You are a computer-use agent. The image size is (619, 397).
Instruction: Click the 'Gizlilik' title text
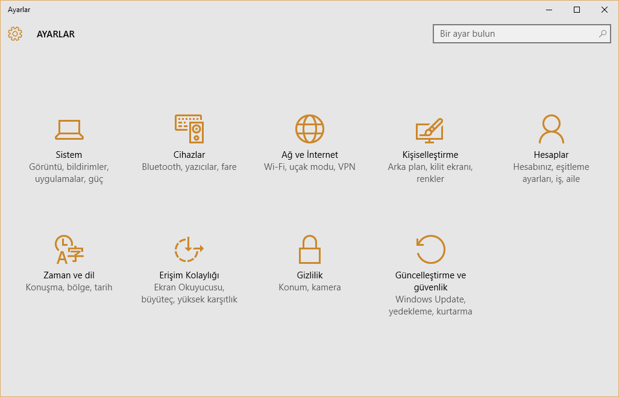click(x=310, y=275)
